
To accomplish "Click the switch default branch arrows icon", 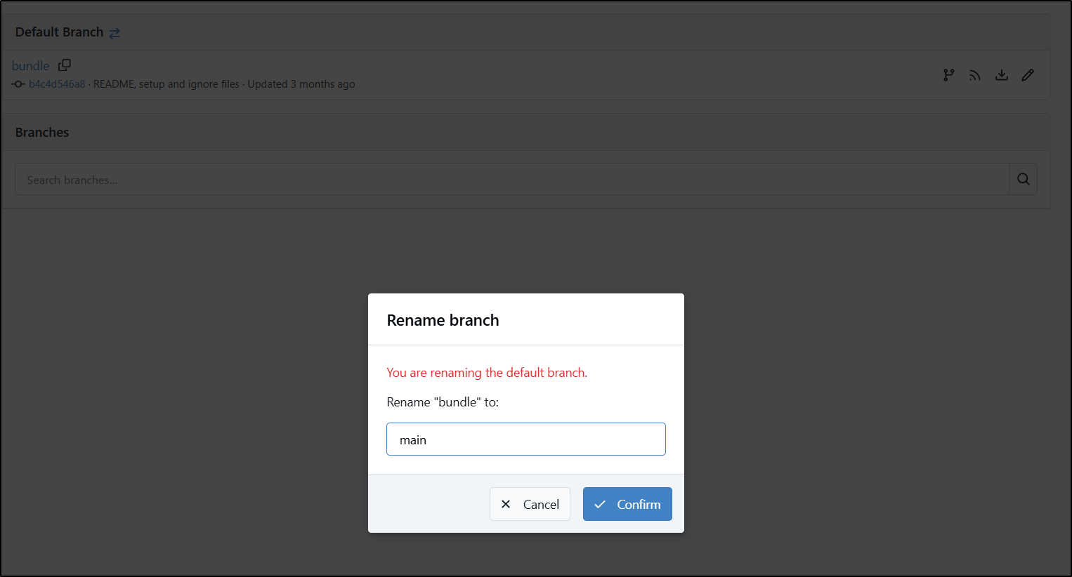I will pyautogui.click(x=115, y=33).
